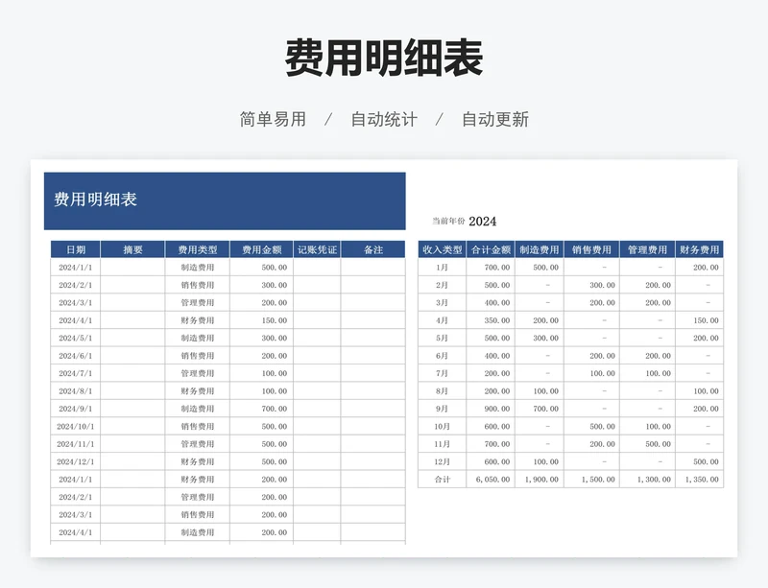Image resolution: width=768 pixels, height=588 pixels.
Task: Select the 4月 row label
Action: 442,320
